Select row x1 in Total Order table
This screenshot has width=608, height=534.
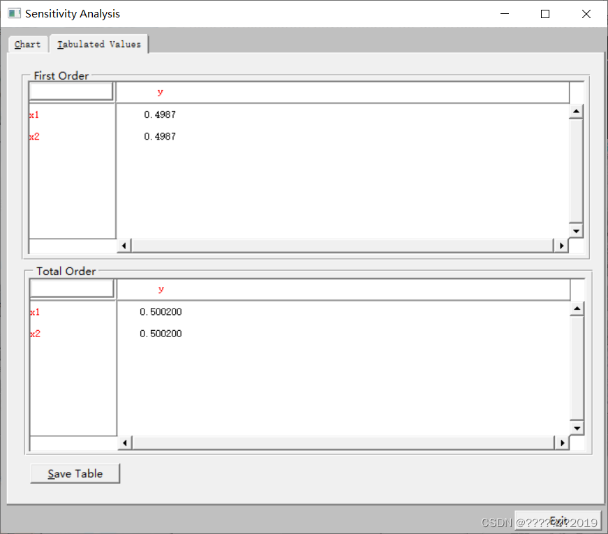click(35, 312)
